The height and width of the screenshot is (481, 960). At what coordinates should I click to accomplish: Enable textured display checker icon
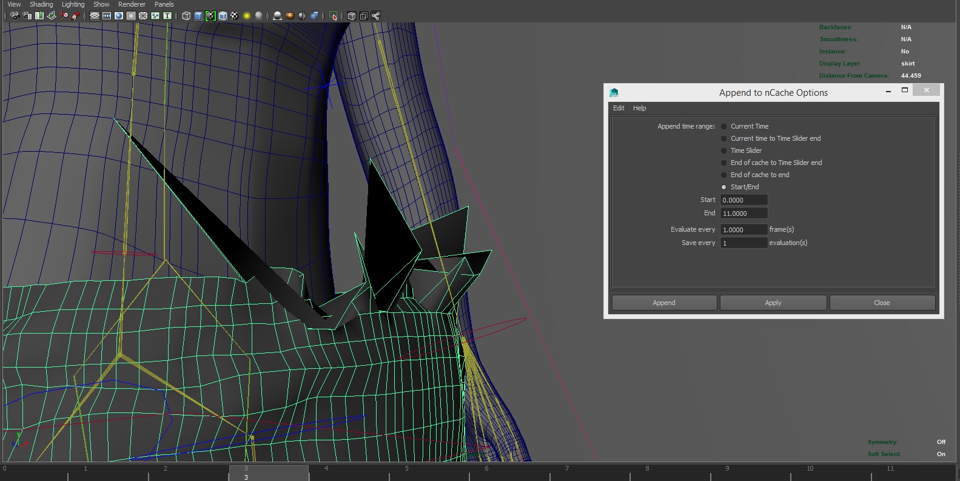235,16
